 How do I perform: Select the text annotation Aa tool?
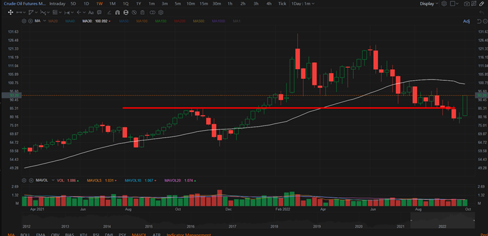pyautogui.click(x=91, y=13)
